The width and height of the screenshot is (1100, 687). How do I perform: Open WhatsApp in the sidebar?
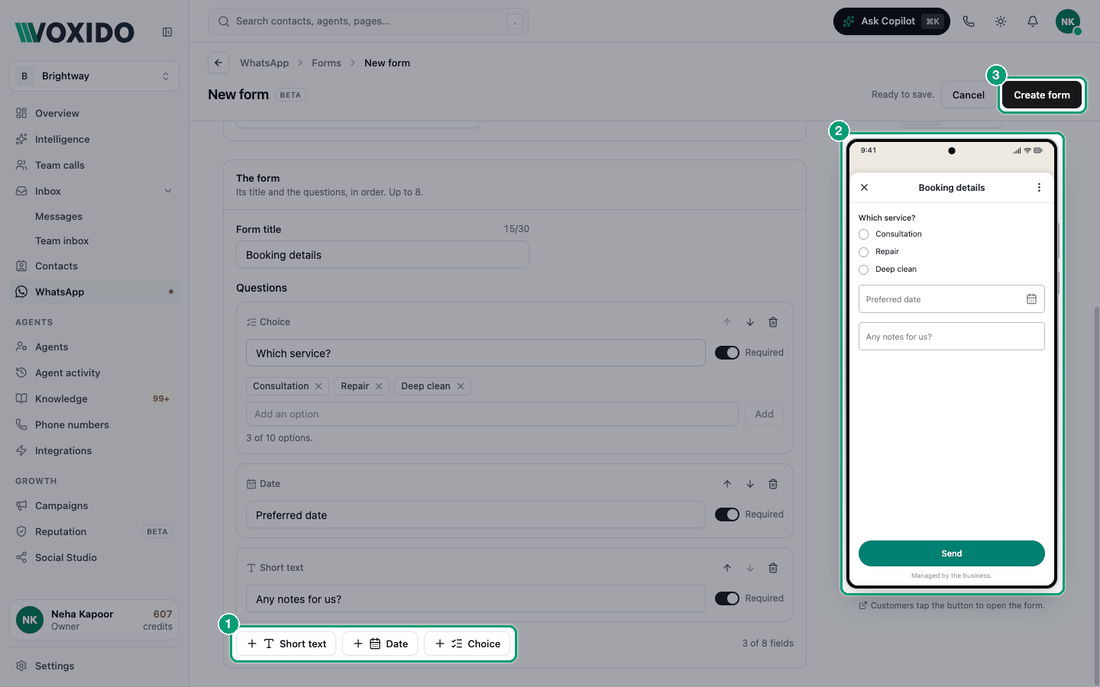pyautogui.click(x=95, y=292)
